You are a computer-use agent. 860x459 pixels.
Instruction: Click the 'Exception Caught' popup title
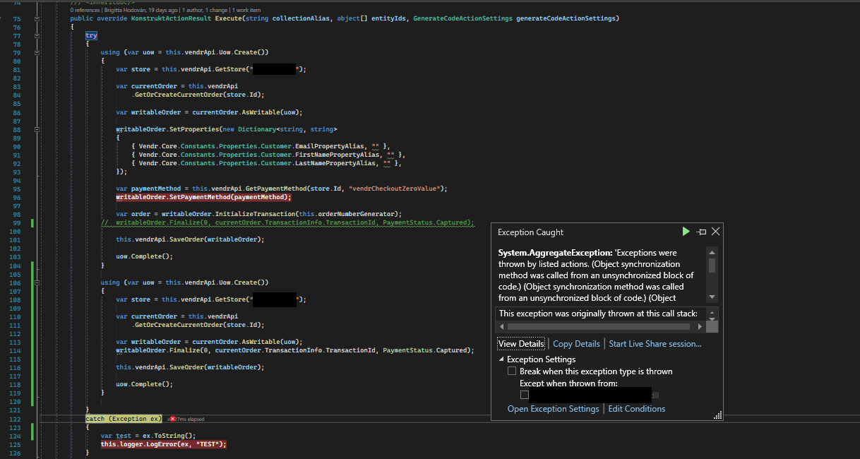531,232
